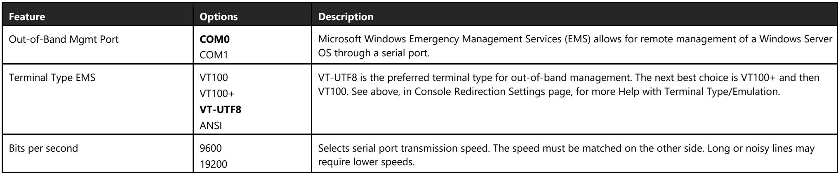The image size is (838, 173).
Task: Click the Description column header
Action: tap(346, 17)
